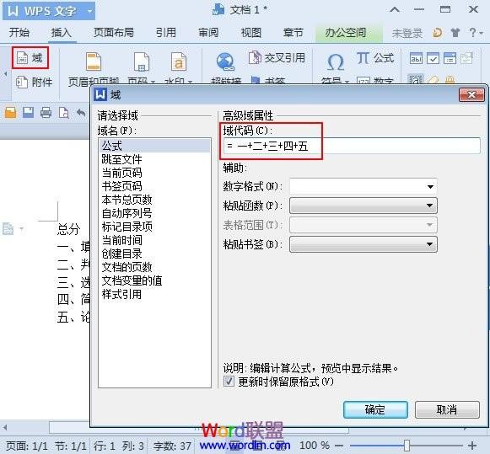Viewport: 490px width, 454px height.
Task: Open the 粘贴函数 dropdown
Action: pos(429,206)
